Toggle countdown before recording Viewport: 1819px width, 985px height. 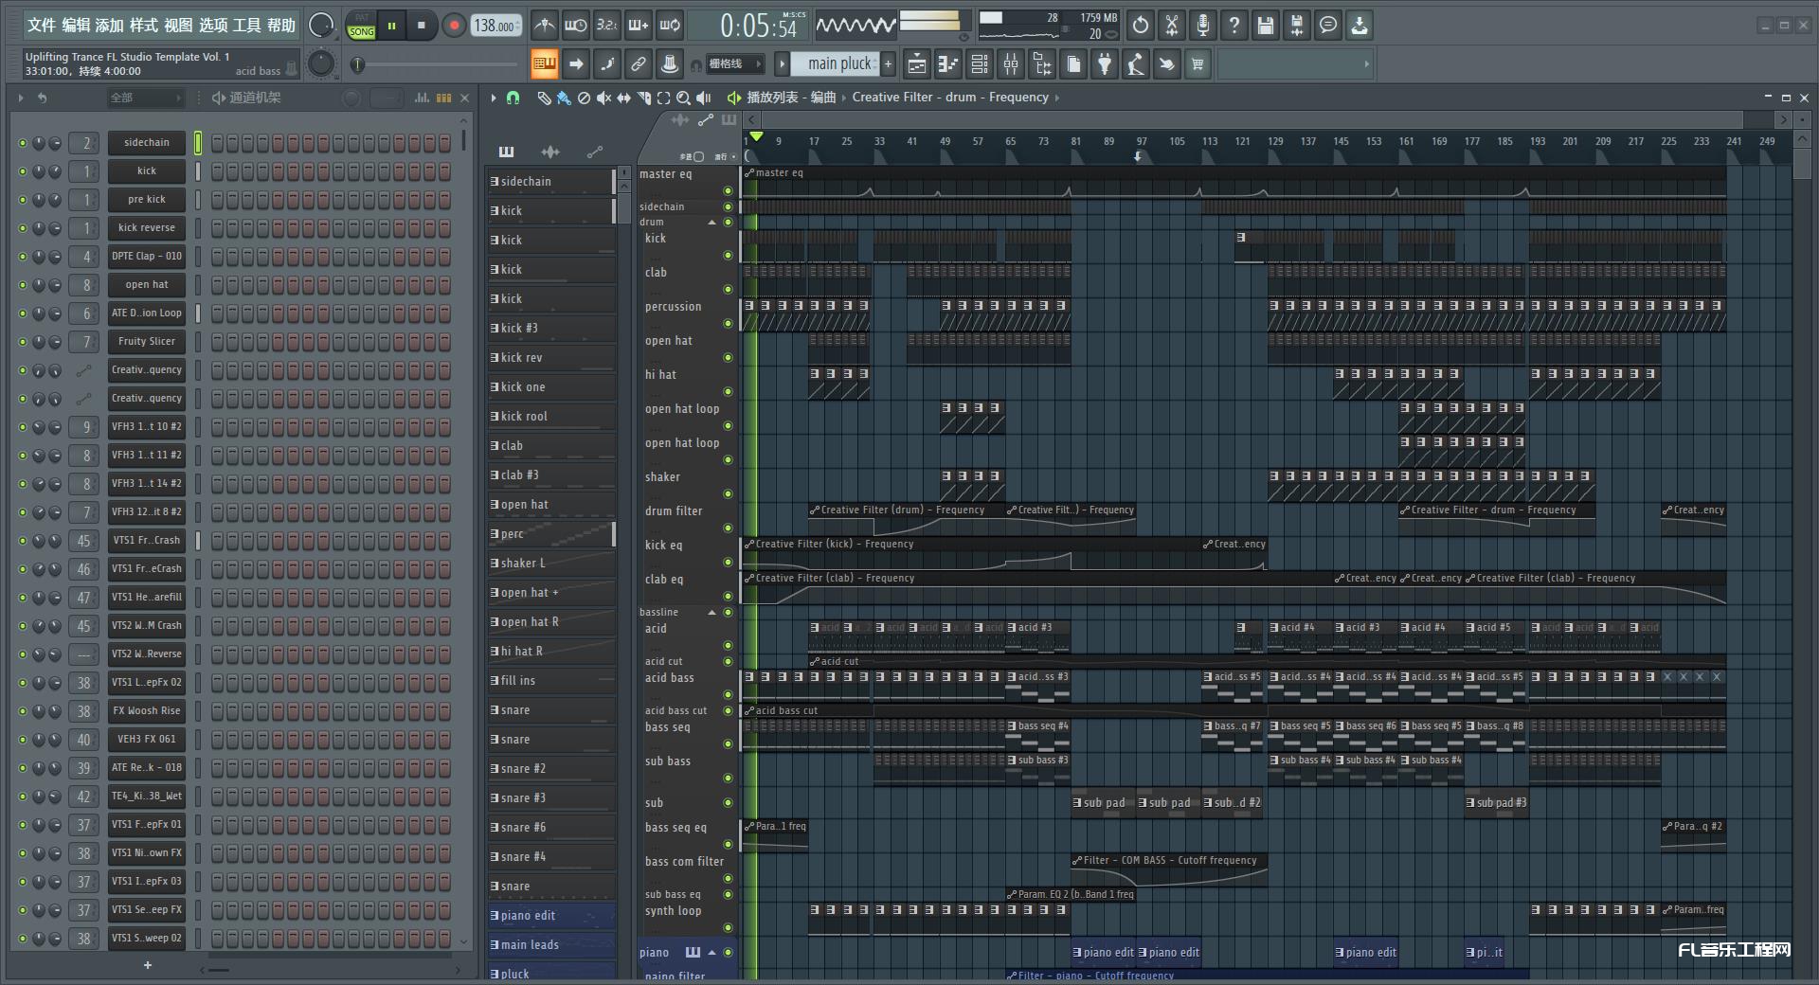[607, 26]
